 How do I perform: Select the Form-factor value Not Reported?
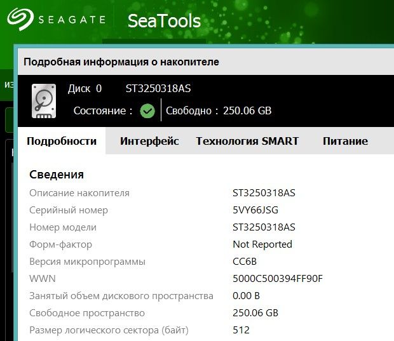pyautogui.click(x=262, y=244)
